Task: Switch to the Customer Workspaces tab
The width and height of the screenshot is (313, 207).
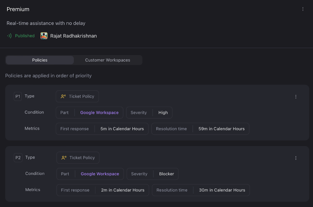Action: (x=108, y=60)
